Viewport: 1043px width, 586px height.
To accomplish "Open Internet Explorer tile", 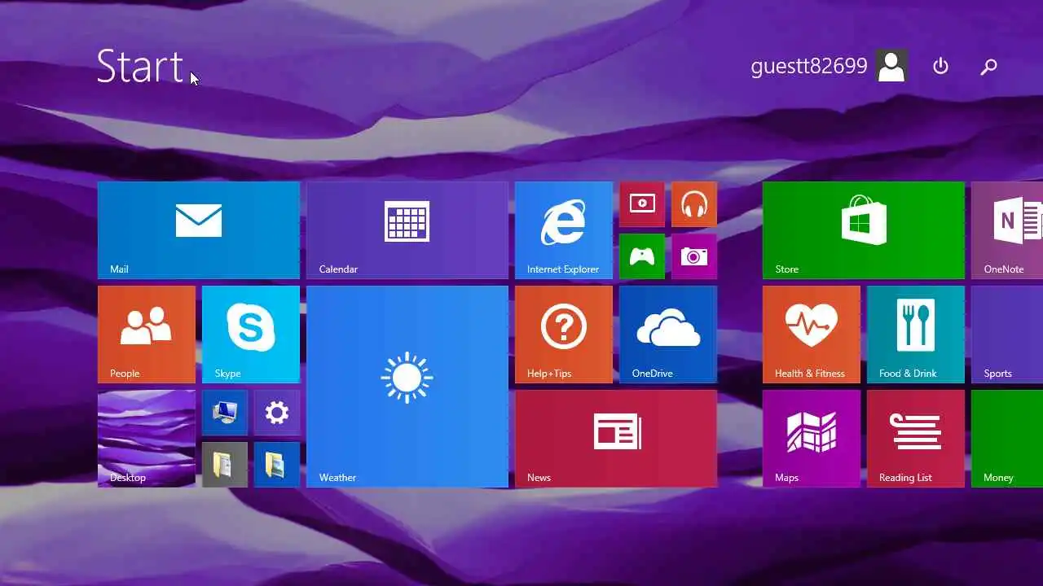I will point(564,230).
